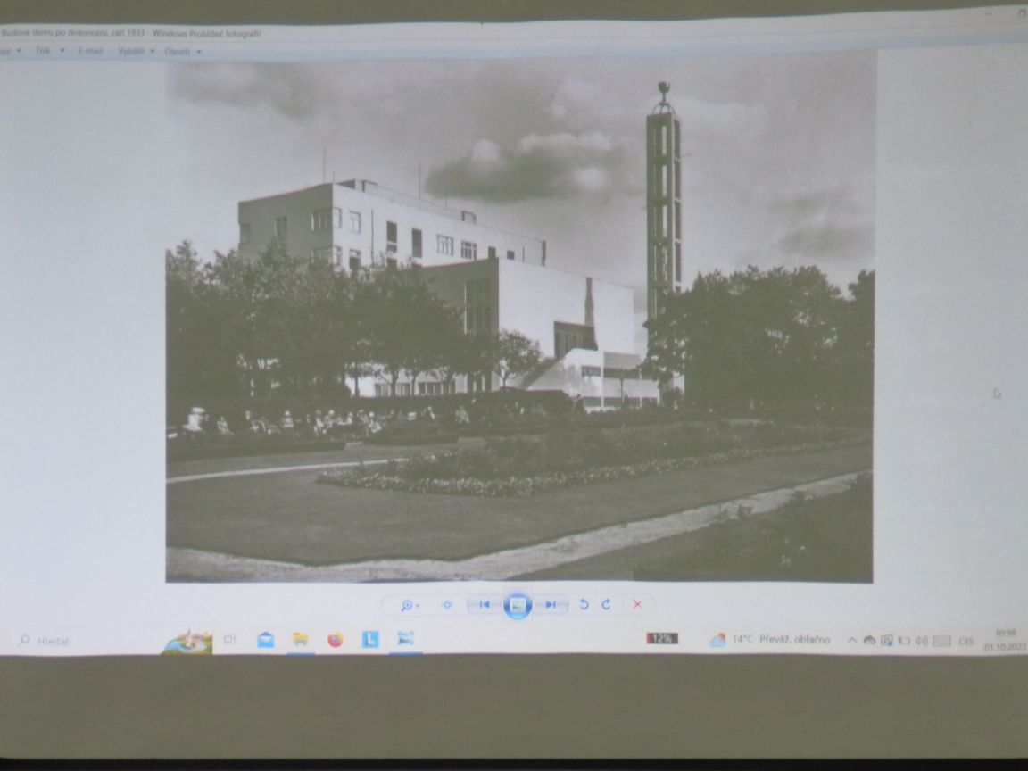
Task: Open Firefox from the taskbar
Action: [336, 639]
